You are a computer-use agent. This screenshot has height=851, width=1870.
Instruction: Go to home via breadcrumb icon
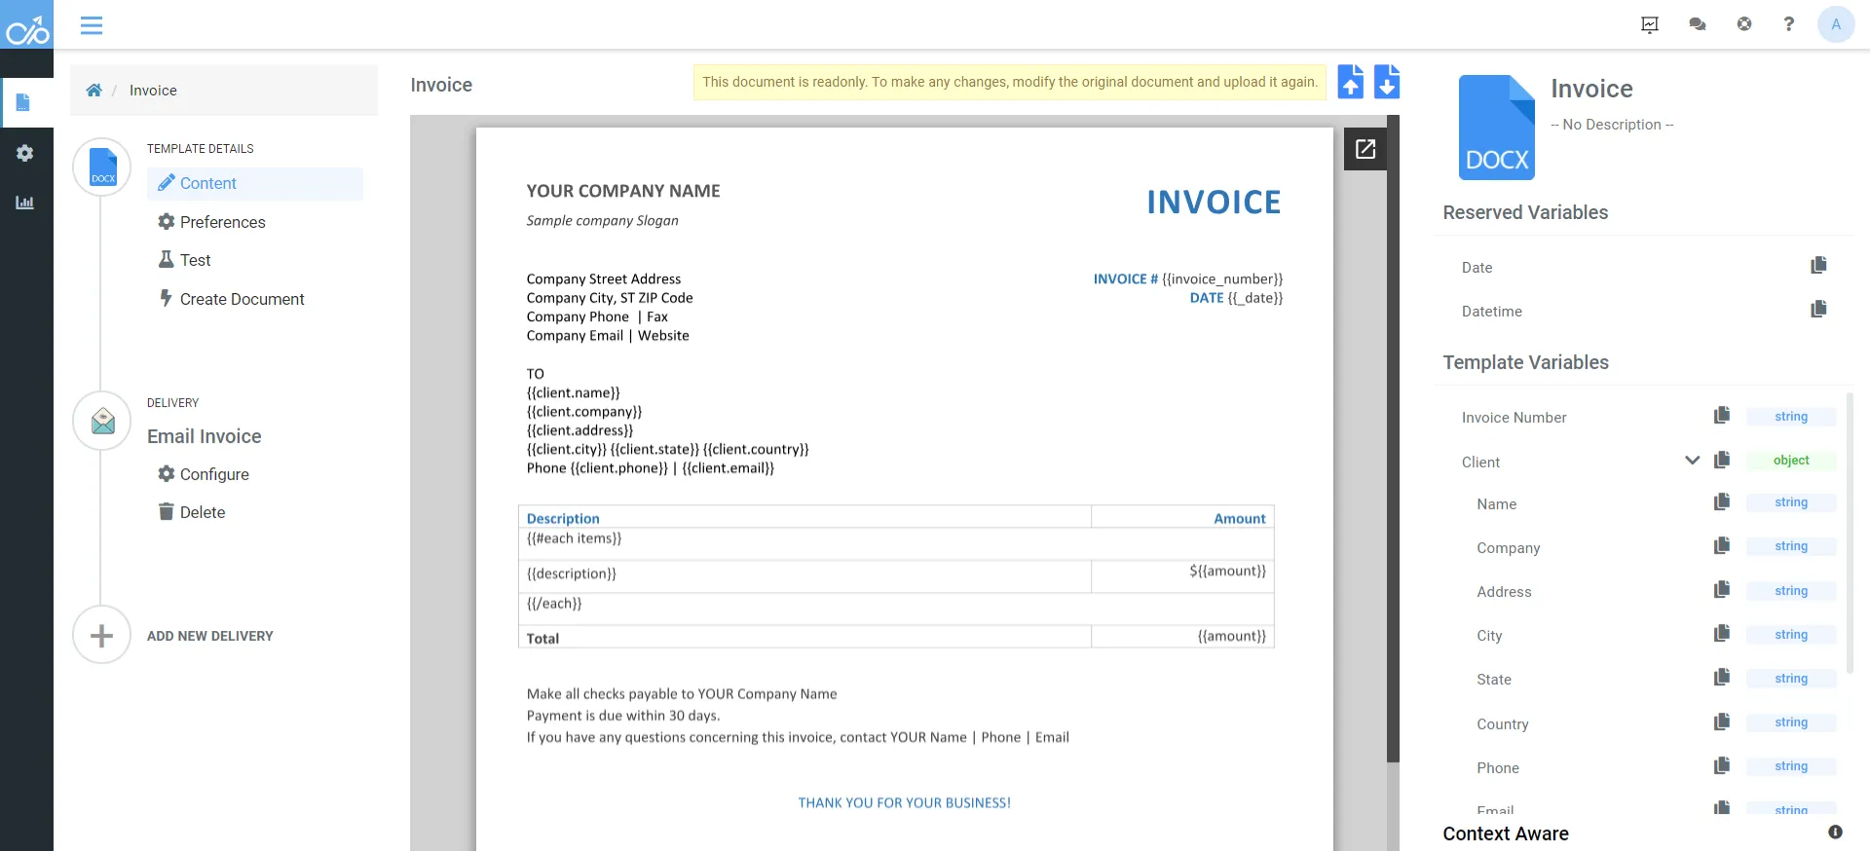coord(94,91)
